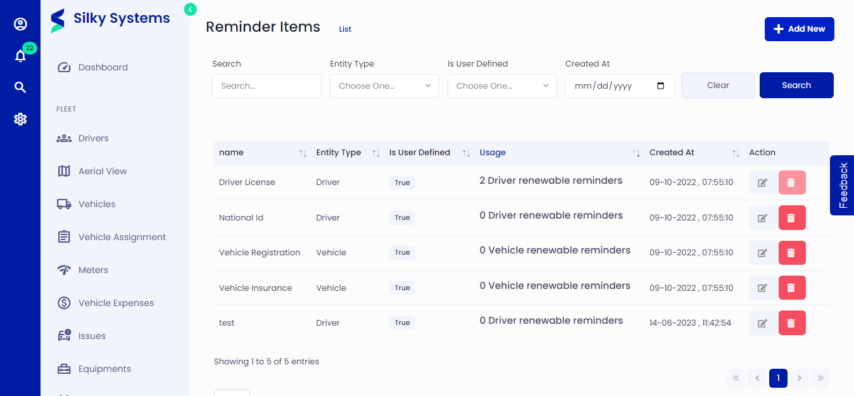Open the Created At date picker
The image size is (854, 396).
point(662,86)
